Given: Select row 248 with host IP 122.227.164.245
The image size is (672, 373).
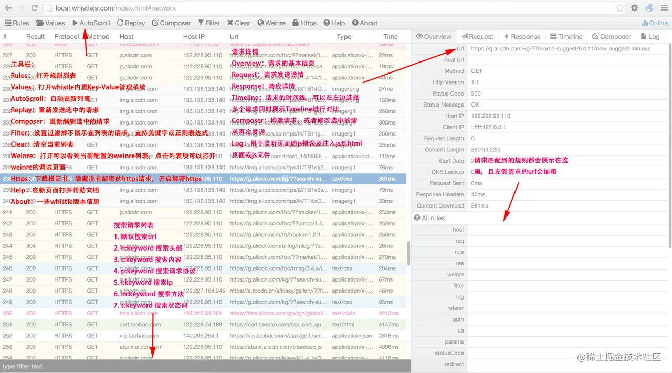Looking at the screenshot, I should (203, 291).
